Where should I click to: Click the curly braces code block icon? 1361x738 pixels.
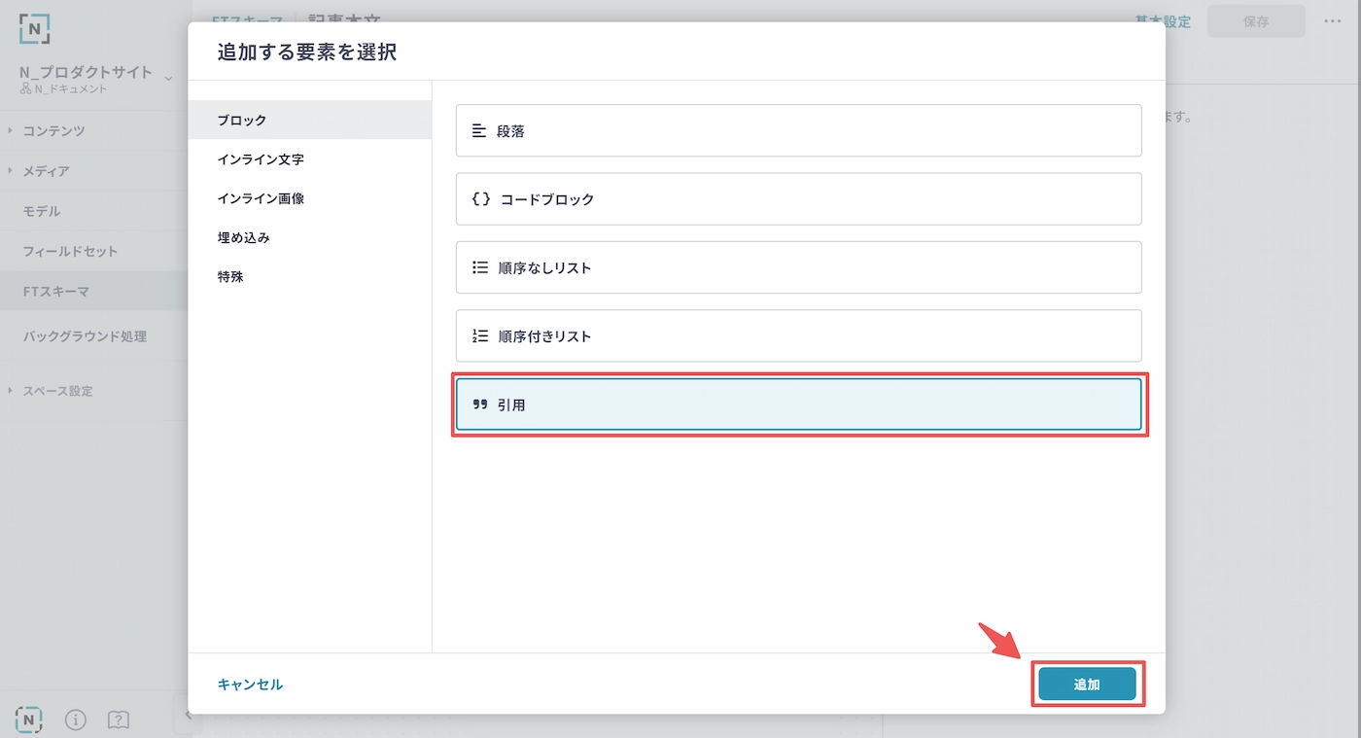click(480, 199)
